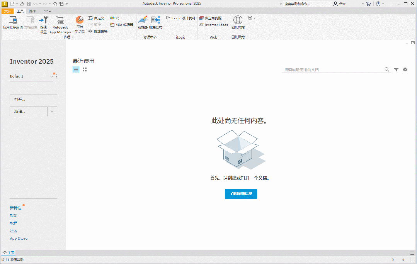417x264 pixels.
Task: Click the Save disk icon in quick access toolbar
Action: pyautogui.click(x=29, y=4)
